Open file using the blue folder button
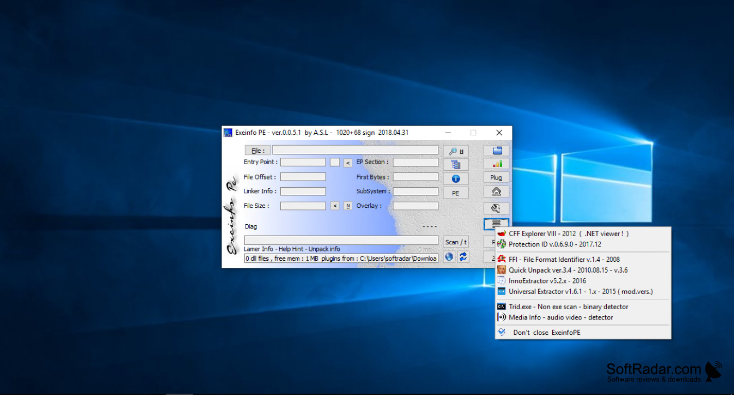The width and height of the screenshot is (734, 395). tap(497, 151)
